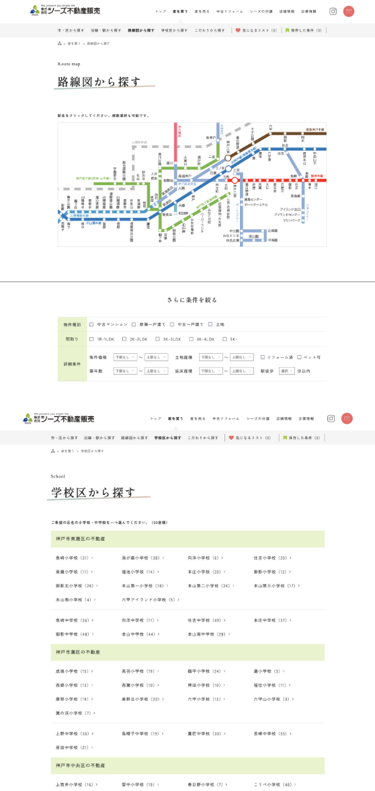
Task: Open 本山第一小学校 (18) school link
Action: pos(144,587)
